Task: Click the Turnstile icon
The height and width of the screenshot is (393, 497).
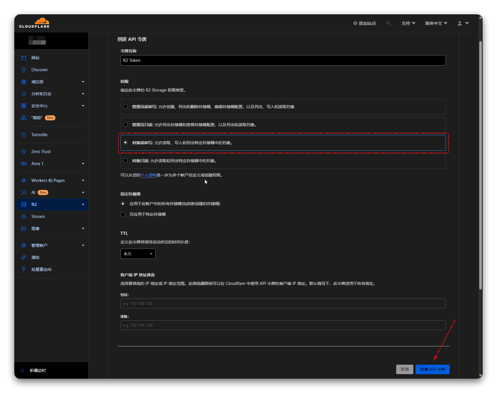Action: point(24,135)
